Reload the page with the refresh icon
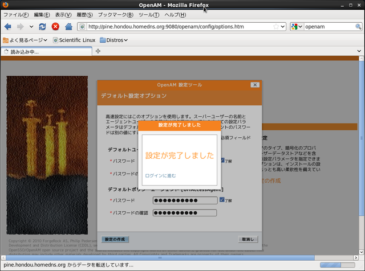 pyautogui.click(x=42, y=27)
